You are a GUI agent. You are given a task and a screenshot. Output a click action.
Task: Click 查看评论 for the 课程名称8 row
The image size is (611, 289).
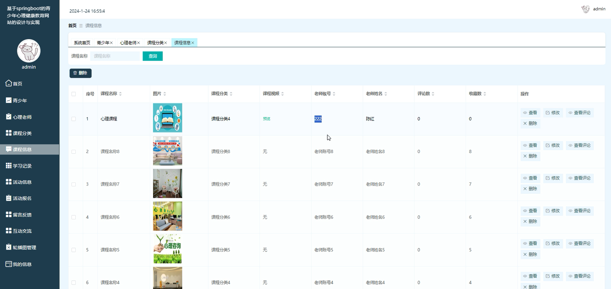point(580,145)
